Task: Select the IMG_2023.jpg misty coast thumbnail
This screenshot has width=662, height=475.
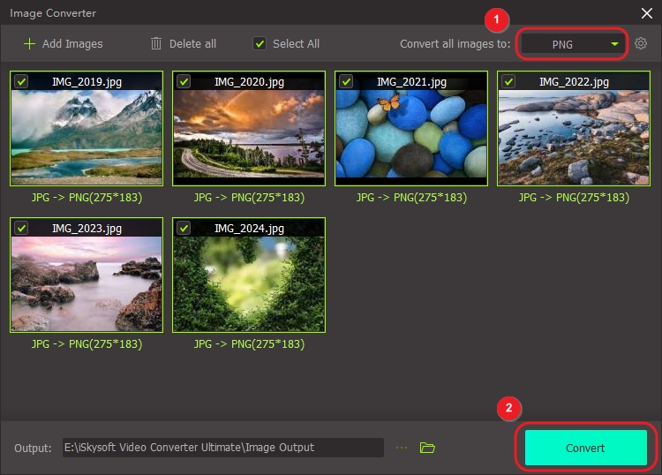Action: pos(87,283)
